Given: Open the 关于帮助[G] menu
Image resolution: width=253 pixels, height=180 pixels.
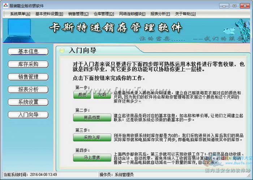Looking at the screenshot, I should point(185,14).
